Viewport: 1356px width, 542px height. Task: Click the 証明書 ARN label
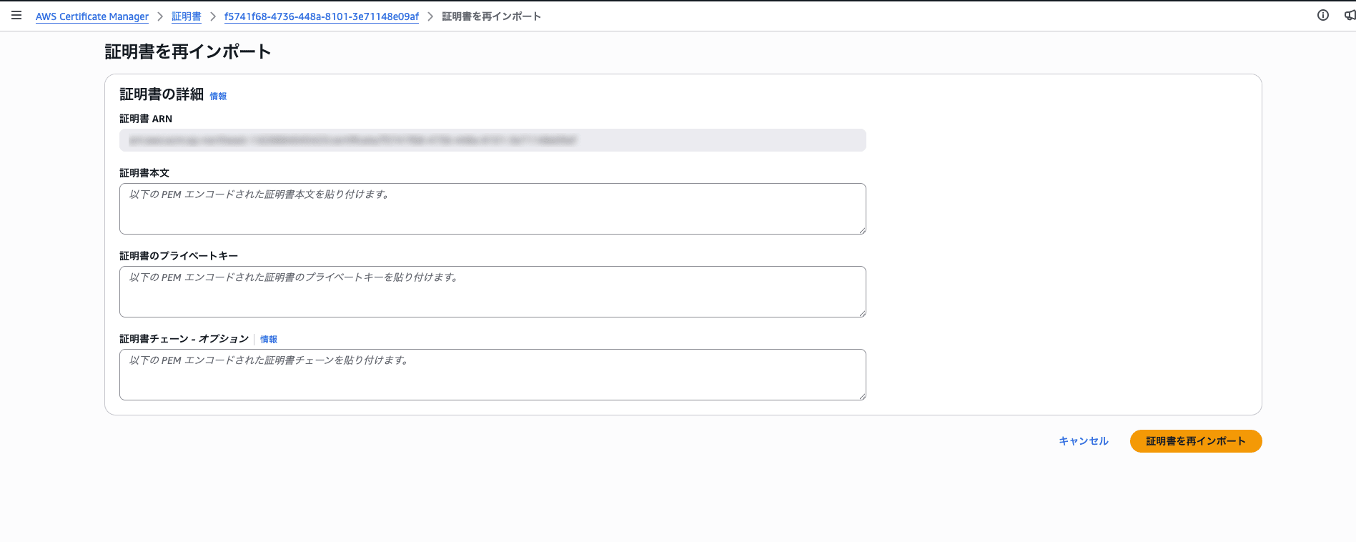click(x=146, y=119)
